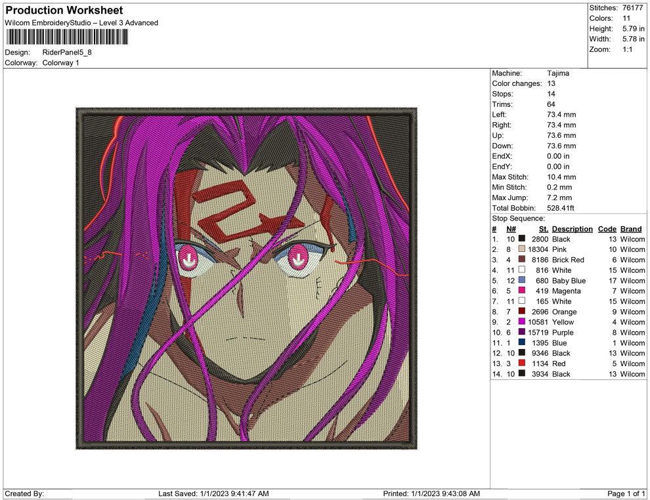
Task: Click the 'Code' column header
Action: (607, 229)
